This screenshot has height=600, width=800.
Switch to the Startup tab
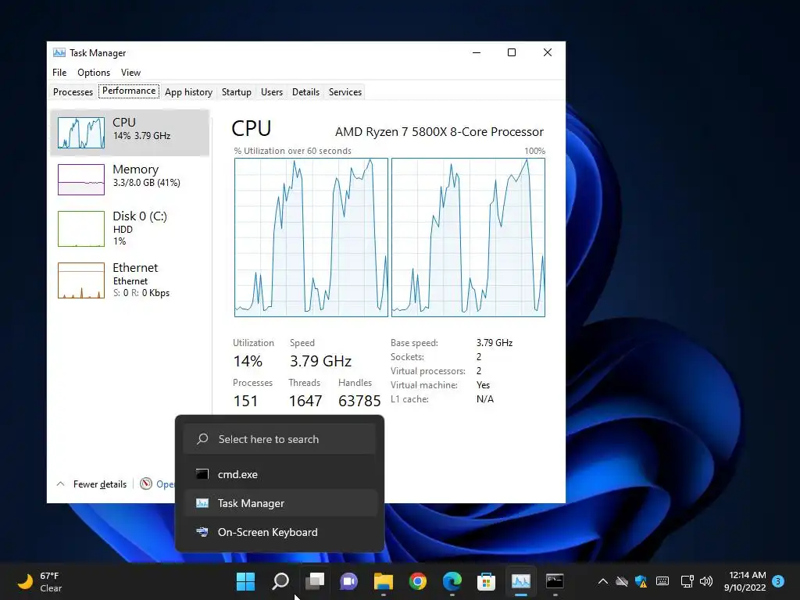[x=236, y=92]
